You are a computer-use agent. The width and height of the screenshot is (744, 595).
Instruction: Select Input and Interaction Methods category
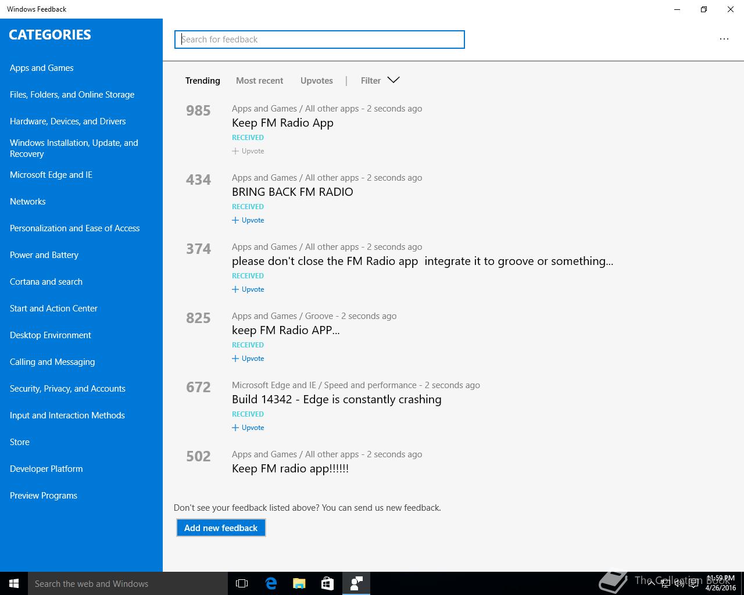tap(67, 415)
